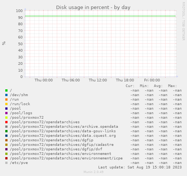Select the '/etc/pve' legend label
Viewport: 187px width, 176px height.
point(19,163)
